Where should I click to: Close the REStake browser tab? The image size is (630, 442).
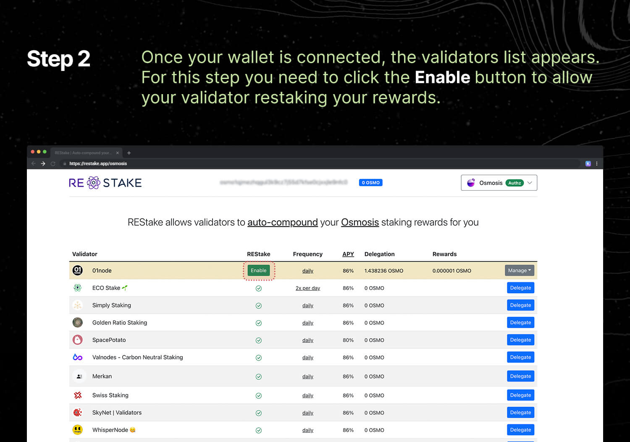[118, 153]
